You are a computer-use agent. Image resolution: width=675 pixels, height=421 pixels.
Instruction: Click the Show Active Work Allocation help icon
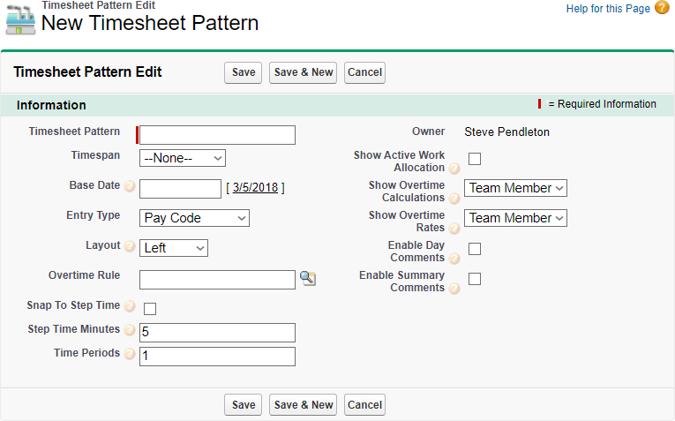[454, 169]
